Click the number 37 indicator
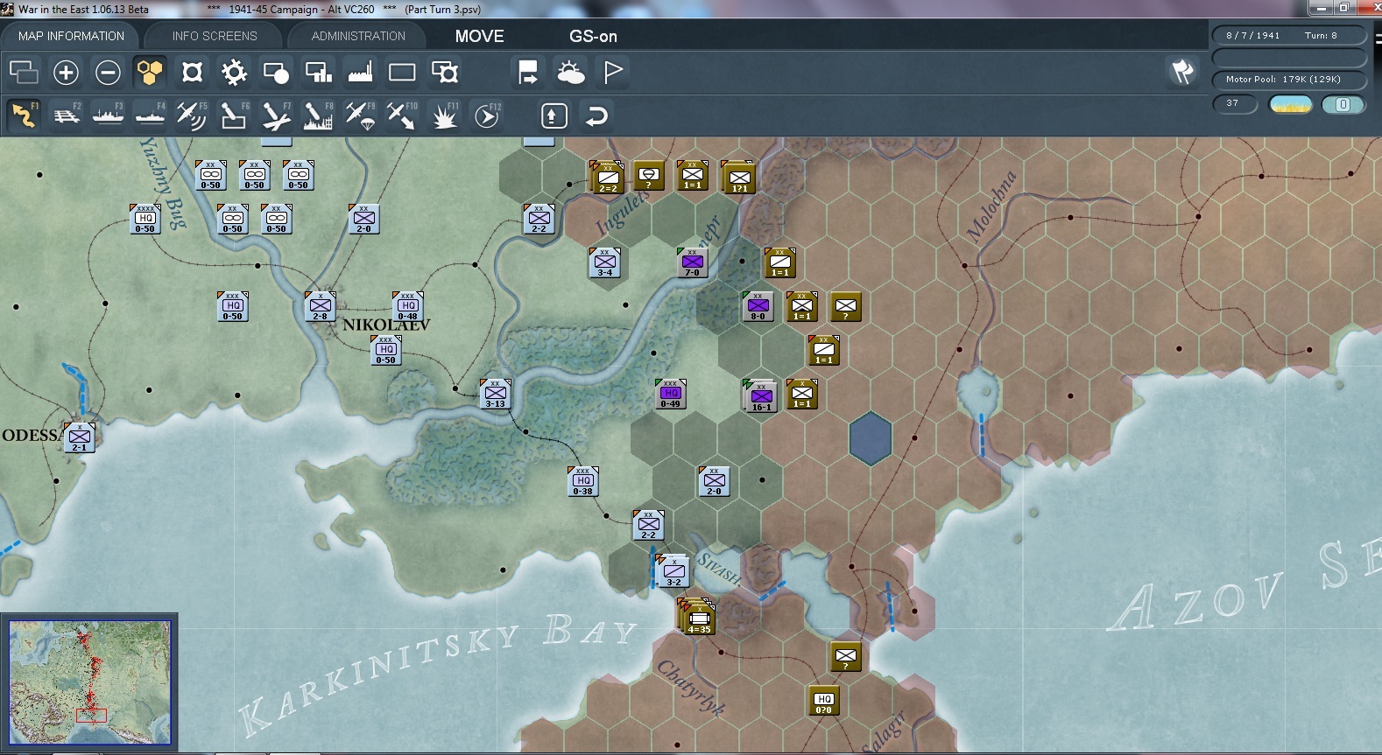Viewport: 1382px width, 755px height. [1235, 104]
